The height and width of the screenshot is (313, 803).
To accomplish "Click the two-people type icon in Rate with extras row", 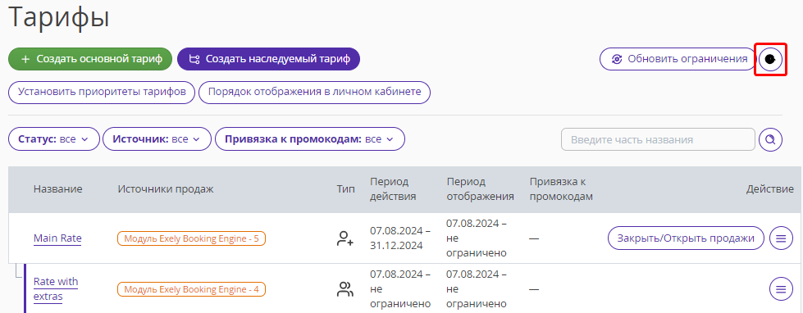I will point(345,289).
